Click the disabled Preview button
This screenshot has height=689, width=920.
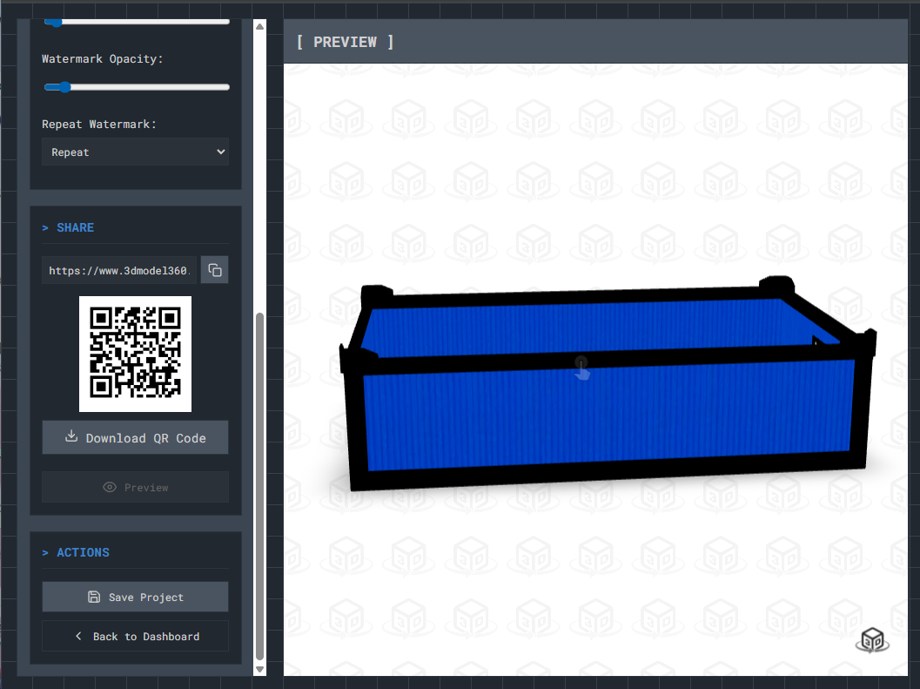point(135,487)
